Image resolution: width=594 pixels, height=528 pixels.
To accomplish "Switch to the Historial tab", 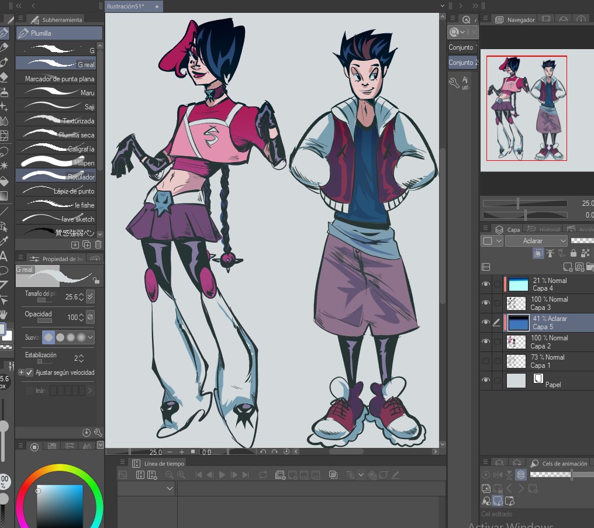I will tap(544, 229).
